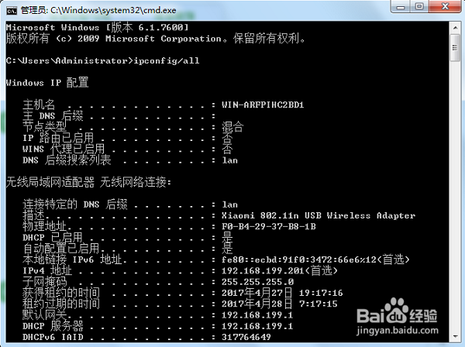
Task: Click the jingyan.baidu.com watermark text
Action: 398,330
